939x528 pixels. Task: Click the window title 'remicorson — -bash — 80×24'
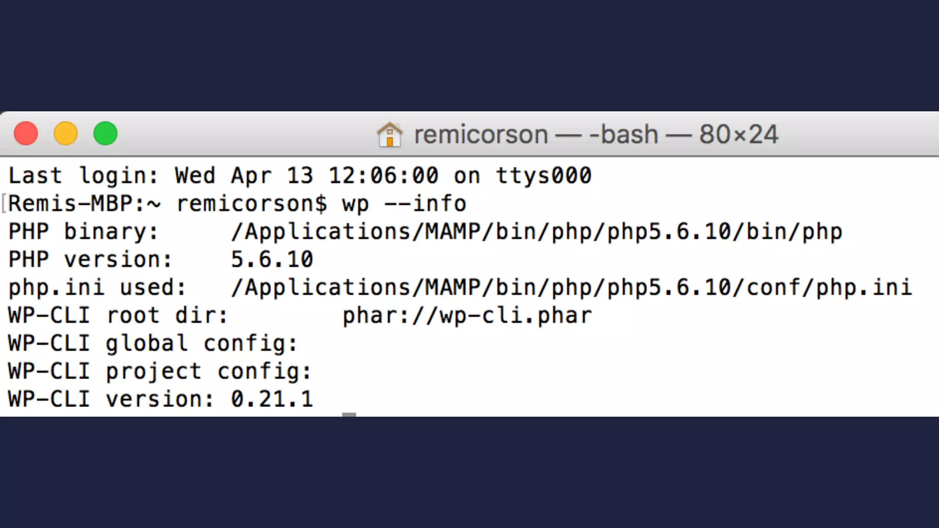[596, 135]
